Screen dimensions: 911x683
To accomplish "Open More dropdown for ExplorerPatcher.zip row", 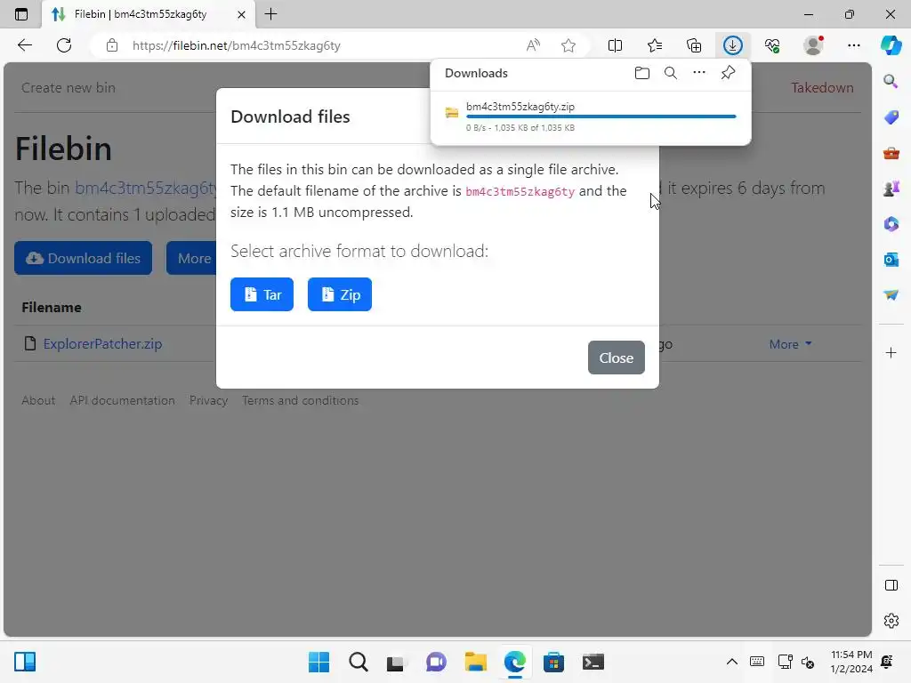I will [790, 344].
